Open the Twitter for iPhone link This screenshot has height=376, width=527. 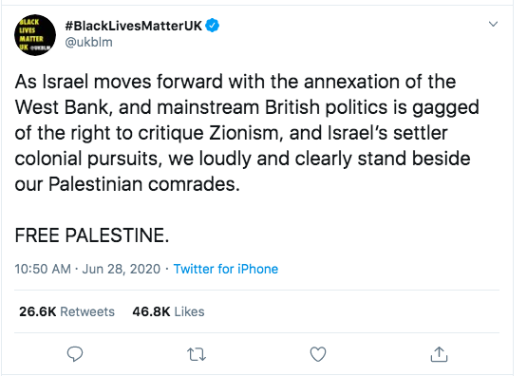click(x=226, y=269)
